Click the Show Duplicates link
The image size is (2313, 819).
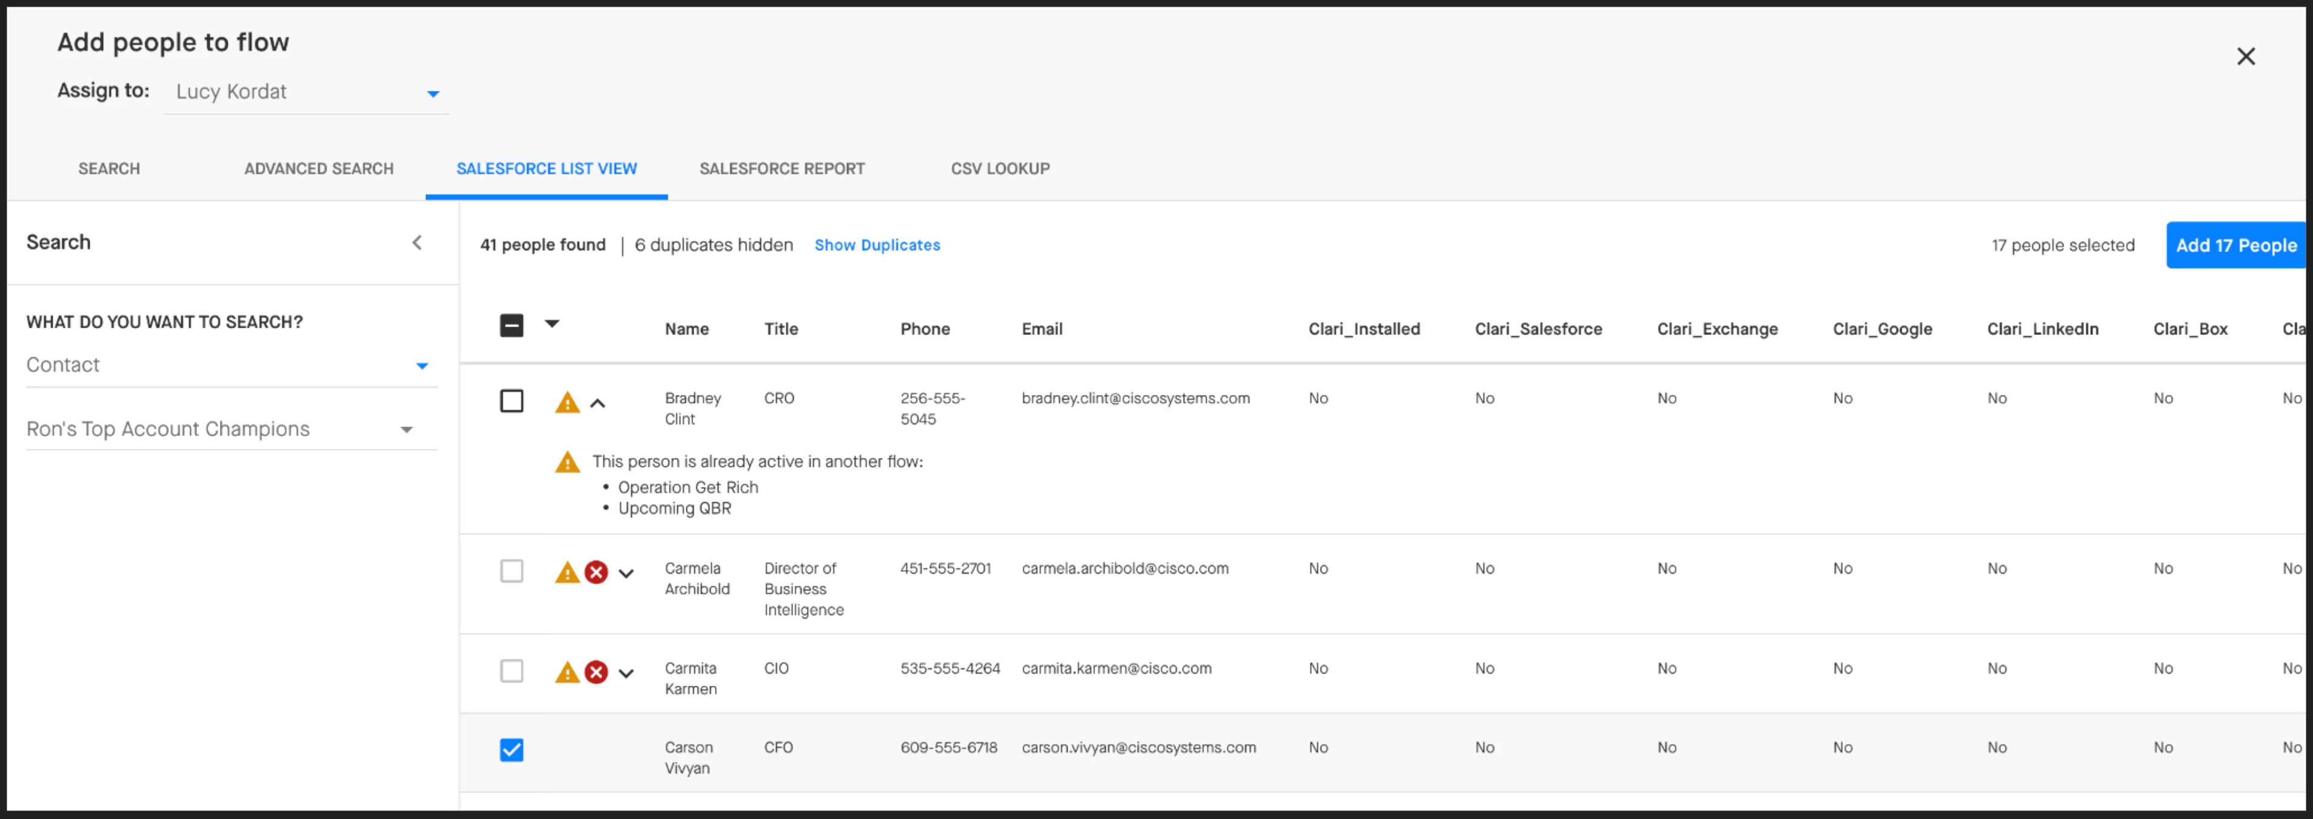point(877,245)
